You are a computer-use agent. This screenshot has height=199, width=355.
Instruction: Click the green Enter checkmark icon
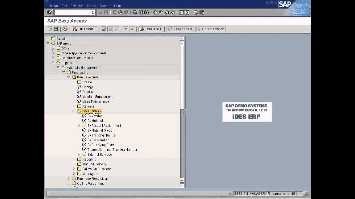49,12
